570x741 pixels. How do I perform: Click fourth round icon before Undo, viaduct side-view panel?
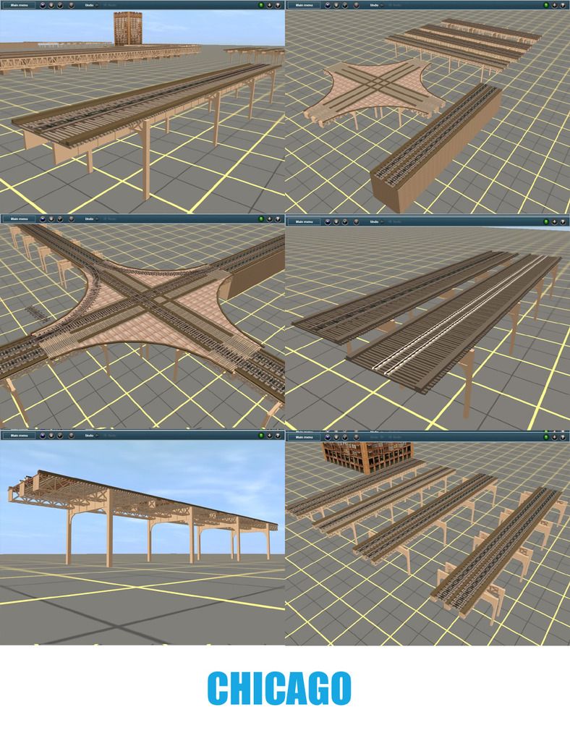click(72, 435)
